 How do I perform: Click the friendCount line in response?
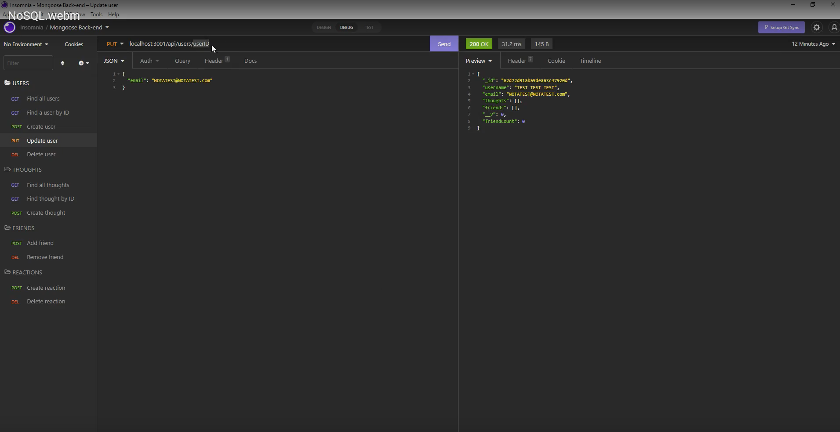(503, 121)
